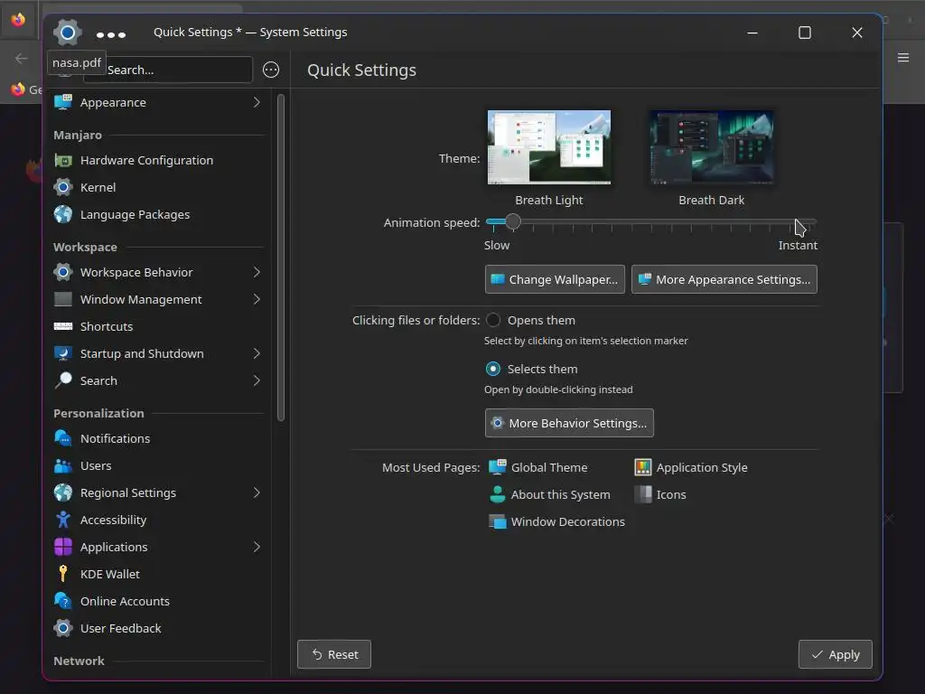
Task: Open the KDE Wallet page
Action: pos(157,574)
